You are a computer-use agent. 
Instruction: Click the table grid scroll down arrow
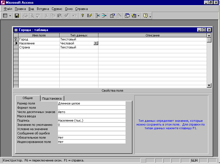(209, 85)
